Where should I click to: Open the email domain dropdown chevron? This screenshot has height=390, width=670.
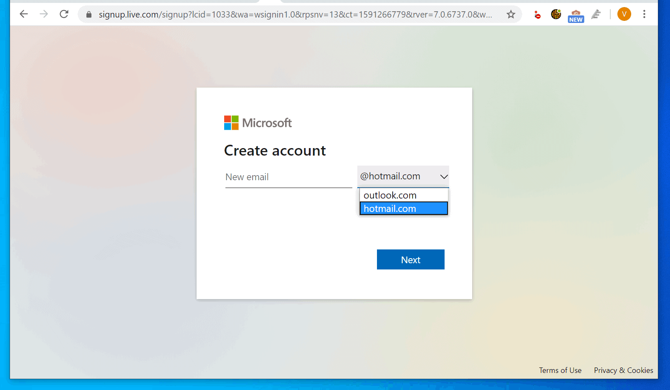[443, 176]
